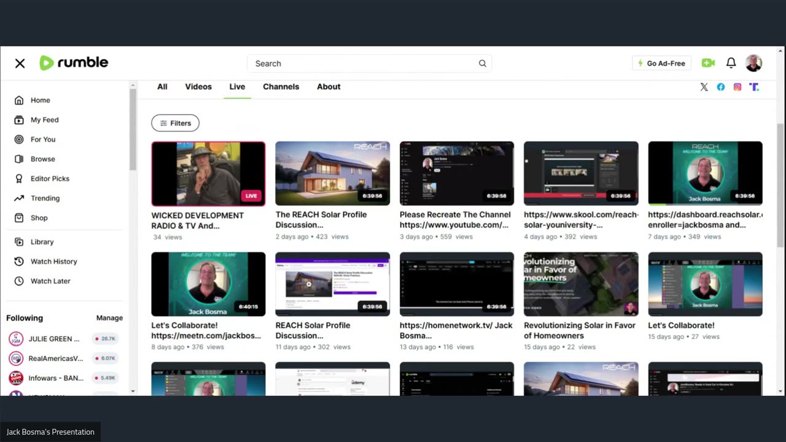Click the sidebar scrollbar down arrow
The image size is (786, 442).
pos(133,391)
